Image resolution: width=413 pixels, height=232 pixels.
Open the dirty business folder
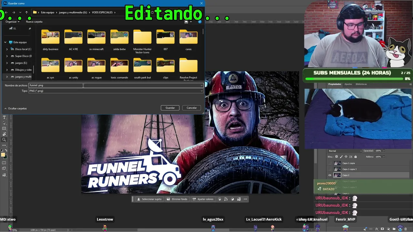(x=50, y=40)
